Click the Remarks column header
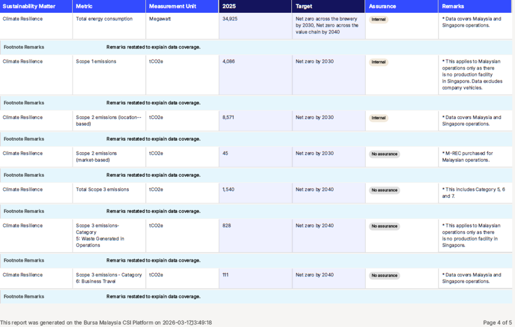The image size is (515, 327). pos(453,6)
